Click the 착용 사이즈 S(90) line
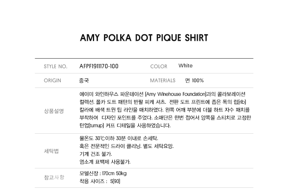 99,181
